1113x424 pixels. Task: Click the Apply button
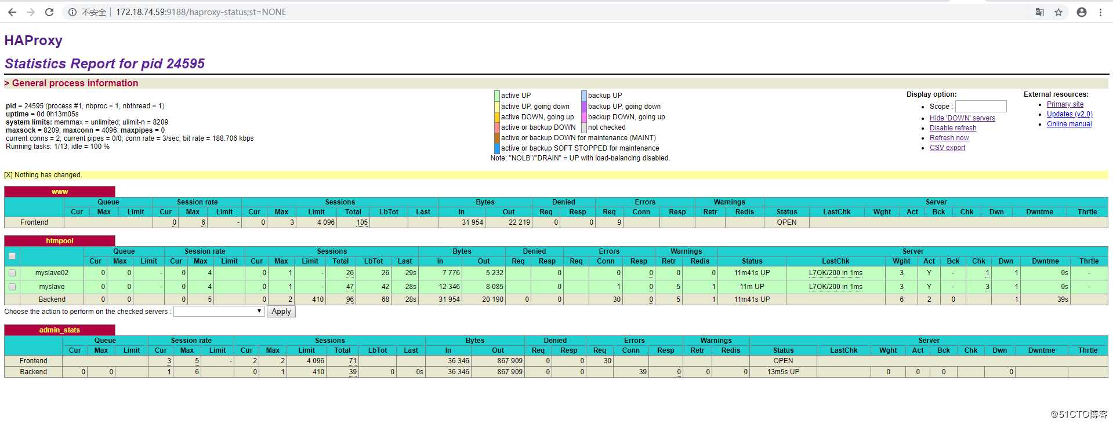coord(281,312)
